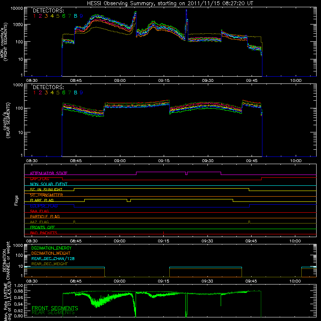Viewport: 321px width, 321px height.
Task: Select orange detector 3 in rear segments legend
Action: [x=46, y=93]
